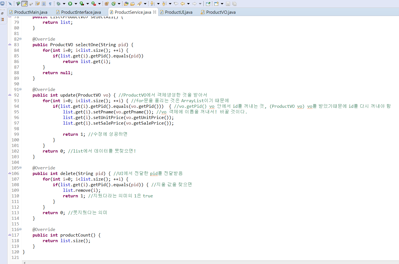Click the Search flashlight icon
The height and width of the screenshot is (264, 399).
pos(139,4)
